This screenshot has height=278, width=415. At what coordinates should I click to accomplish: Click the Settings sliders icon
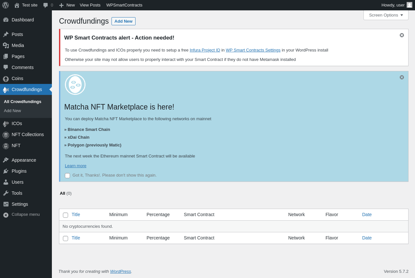(x=6, y=204)
